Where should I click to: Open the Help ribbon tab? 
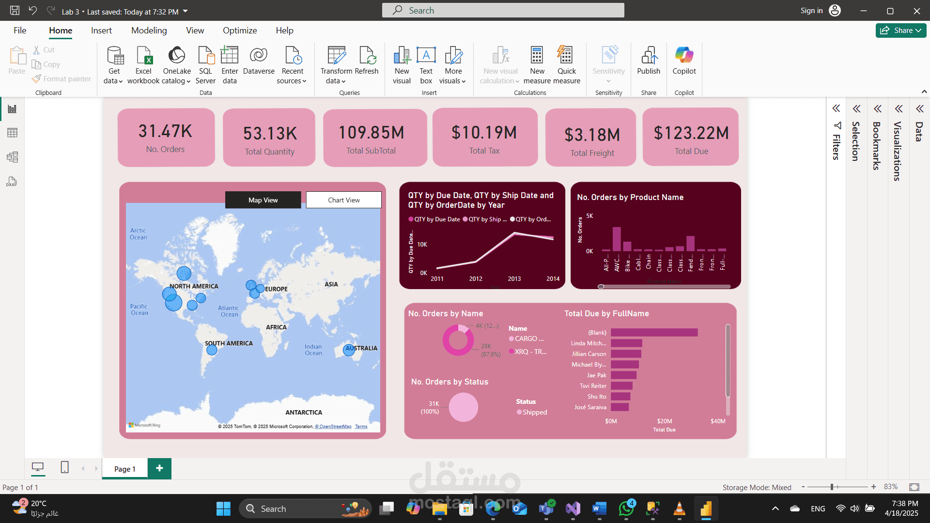(284, 31)
